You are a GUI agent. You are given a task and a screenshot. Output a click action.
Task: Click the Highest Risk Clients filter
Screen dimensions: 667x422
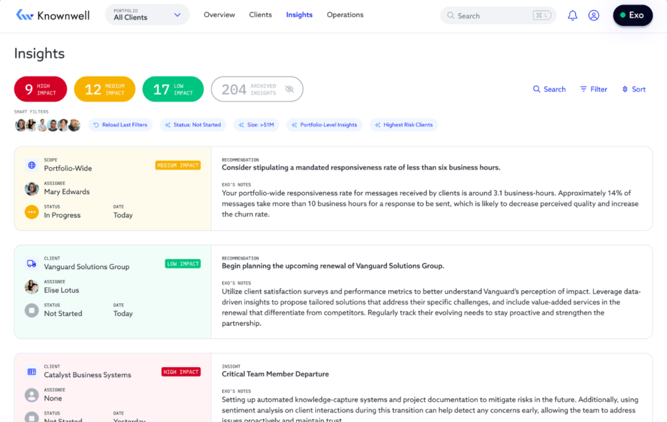[x=403, y=124]
